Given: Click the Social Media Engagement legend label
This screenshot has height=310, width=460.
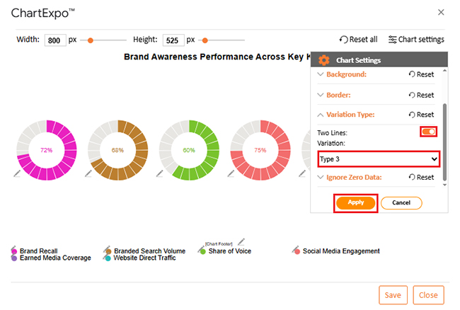Looking at the screenshot, I should pyautogui.click(x=341, y=251).
